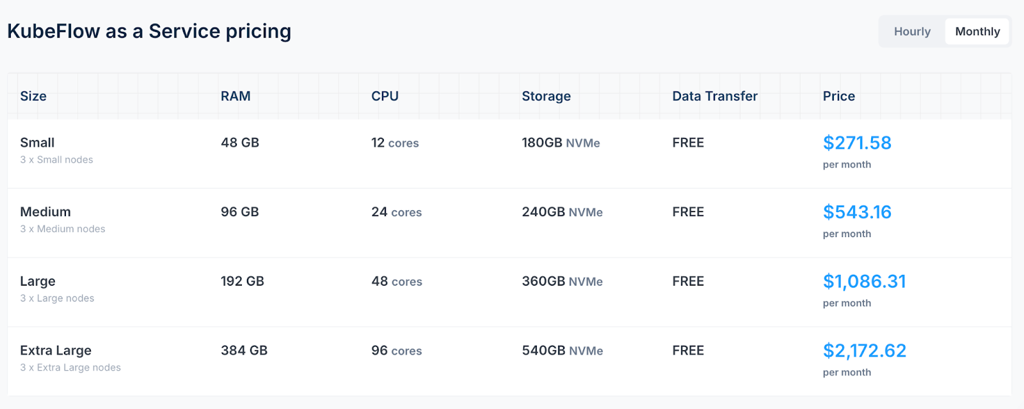This screenshot has height=409, width=1024.
Task: Click the RAM column header
Action: 236,96
